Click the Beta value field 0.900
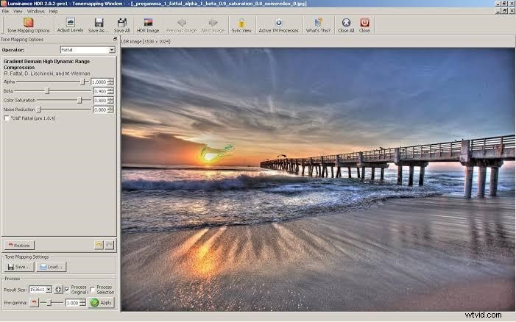The width and height of the screenshot is (516, 322). click(100, 91)
